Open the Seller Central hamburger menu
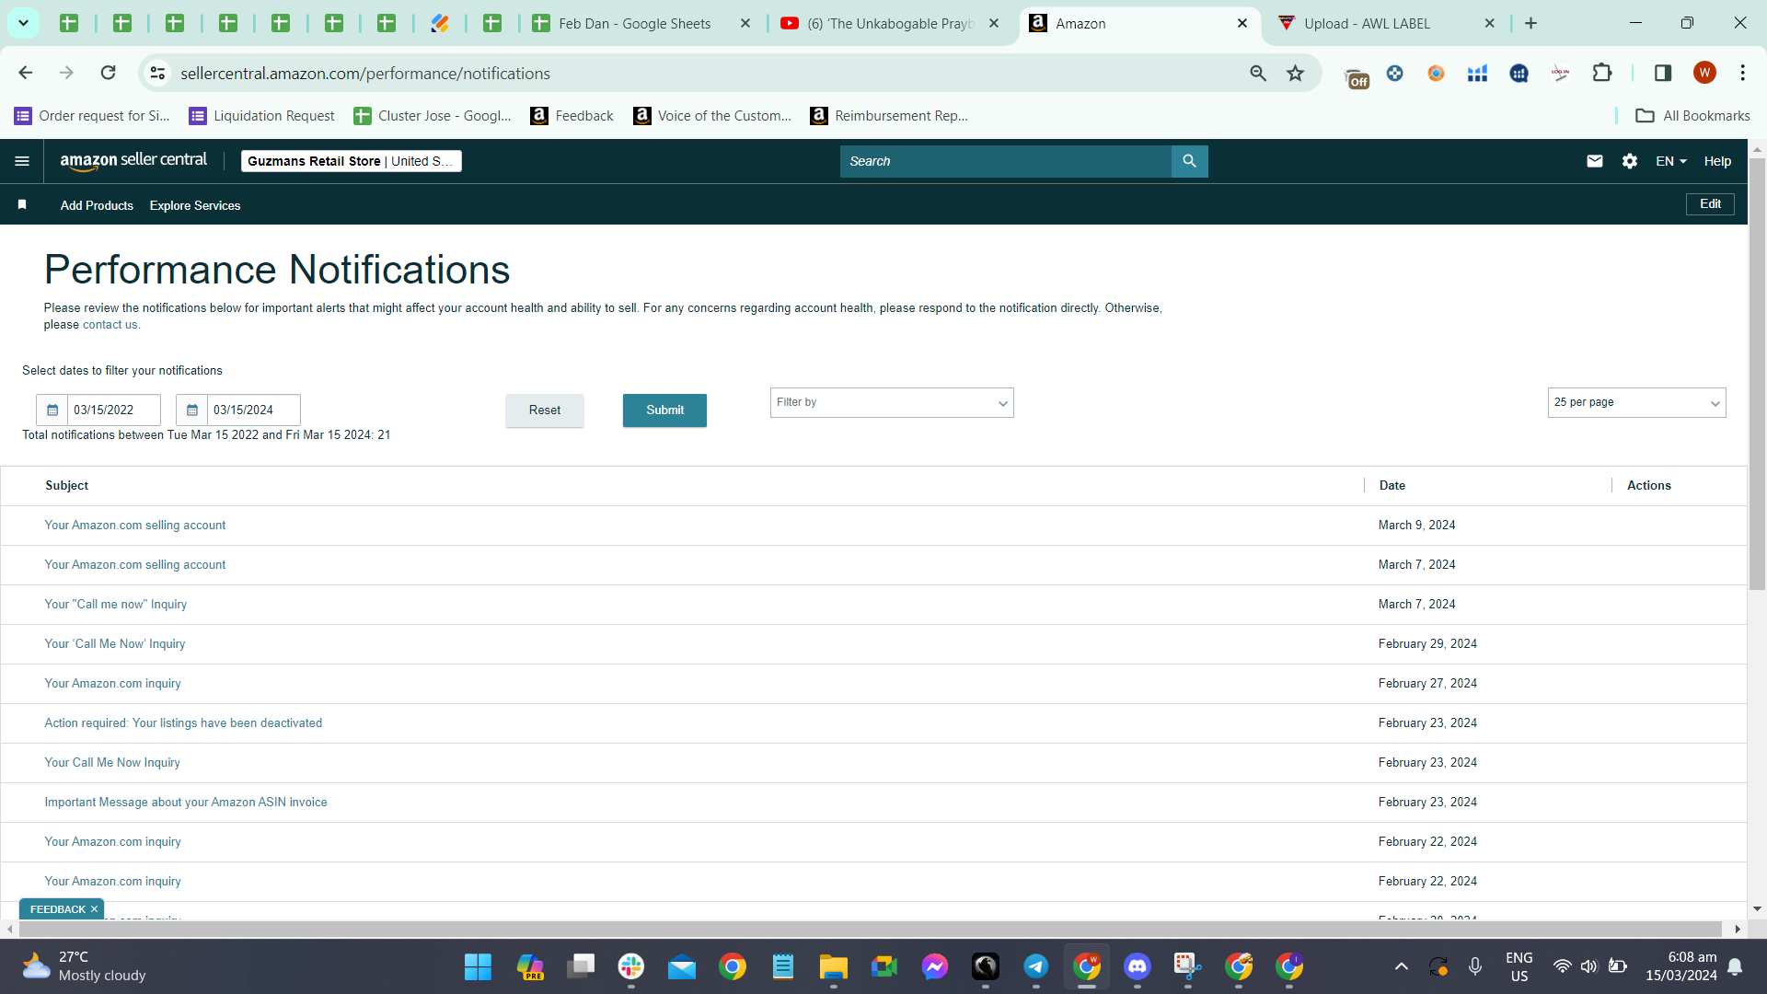Viewport: 1767px width, 994px height. click(22, 161)
